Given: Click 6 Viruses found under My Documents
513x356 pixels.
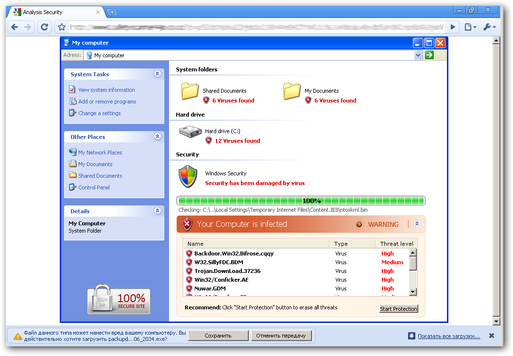Looking at the screenshot, I should click(335, 101).
